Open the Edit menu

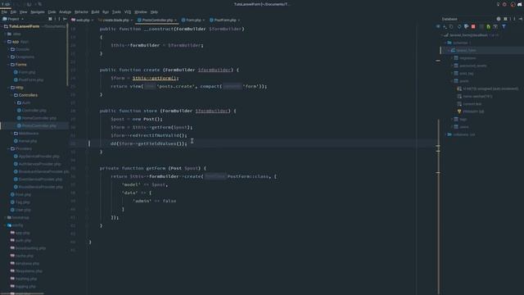pos(13,11)
